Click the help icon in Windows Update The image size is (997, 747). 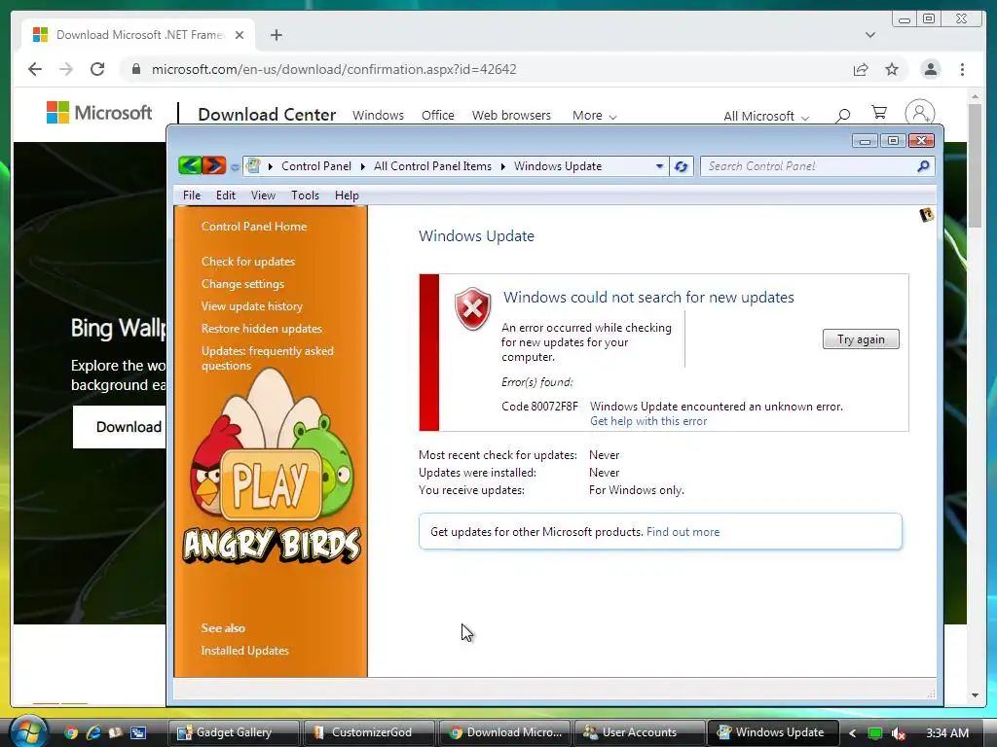point(927,215)
